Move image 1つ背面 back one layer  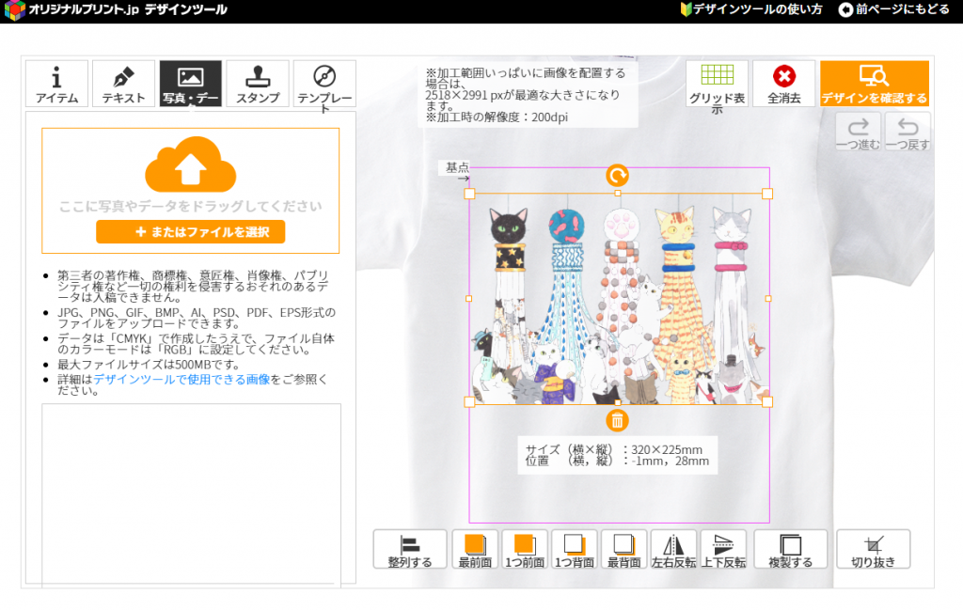coord(575,549)
